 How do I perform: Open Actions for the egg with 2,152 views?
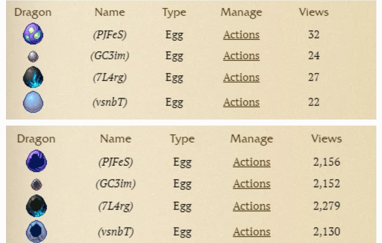pos(251,184)
